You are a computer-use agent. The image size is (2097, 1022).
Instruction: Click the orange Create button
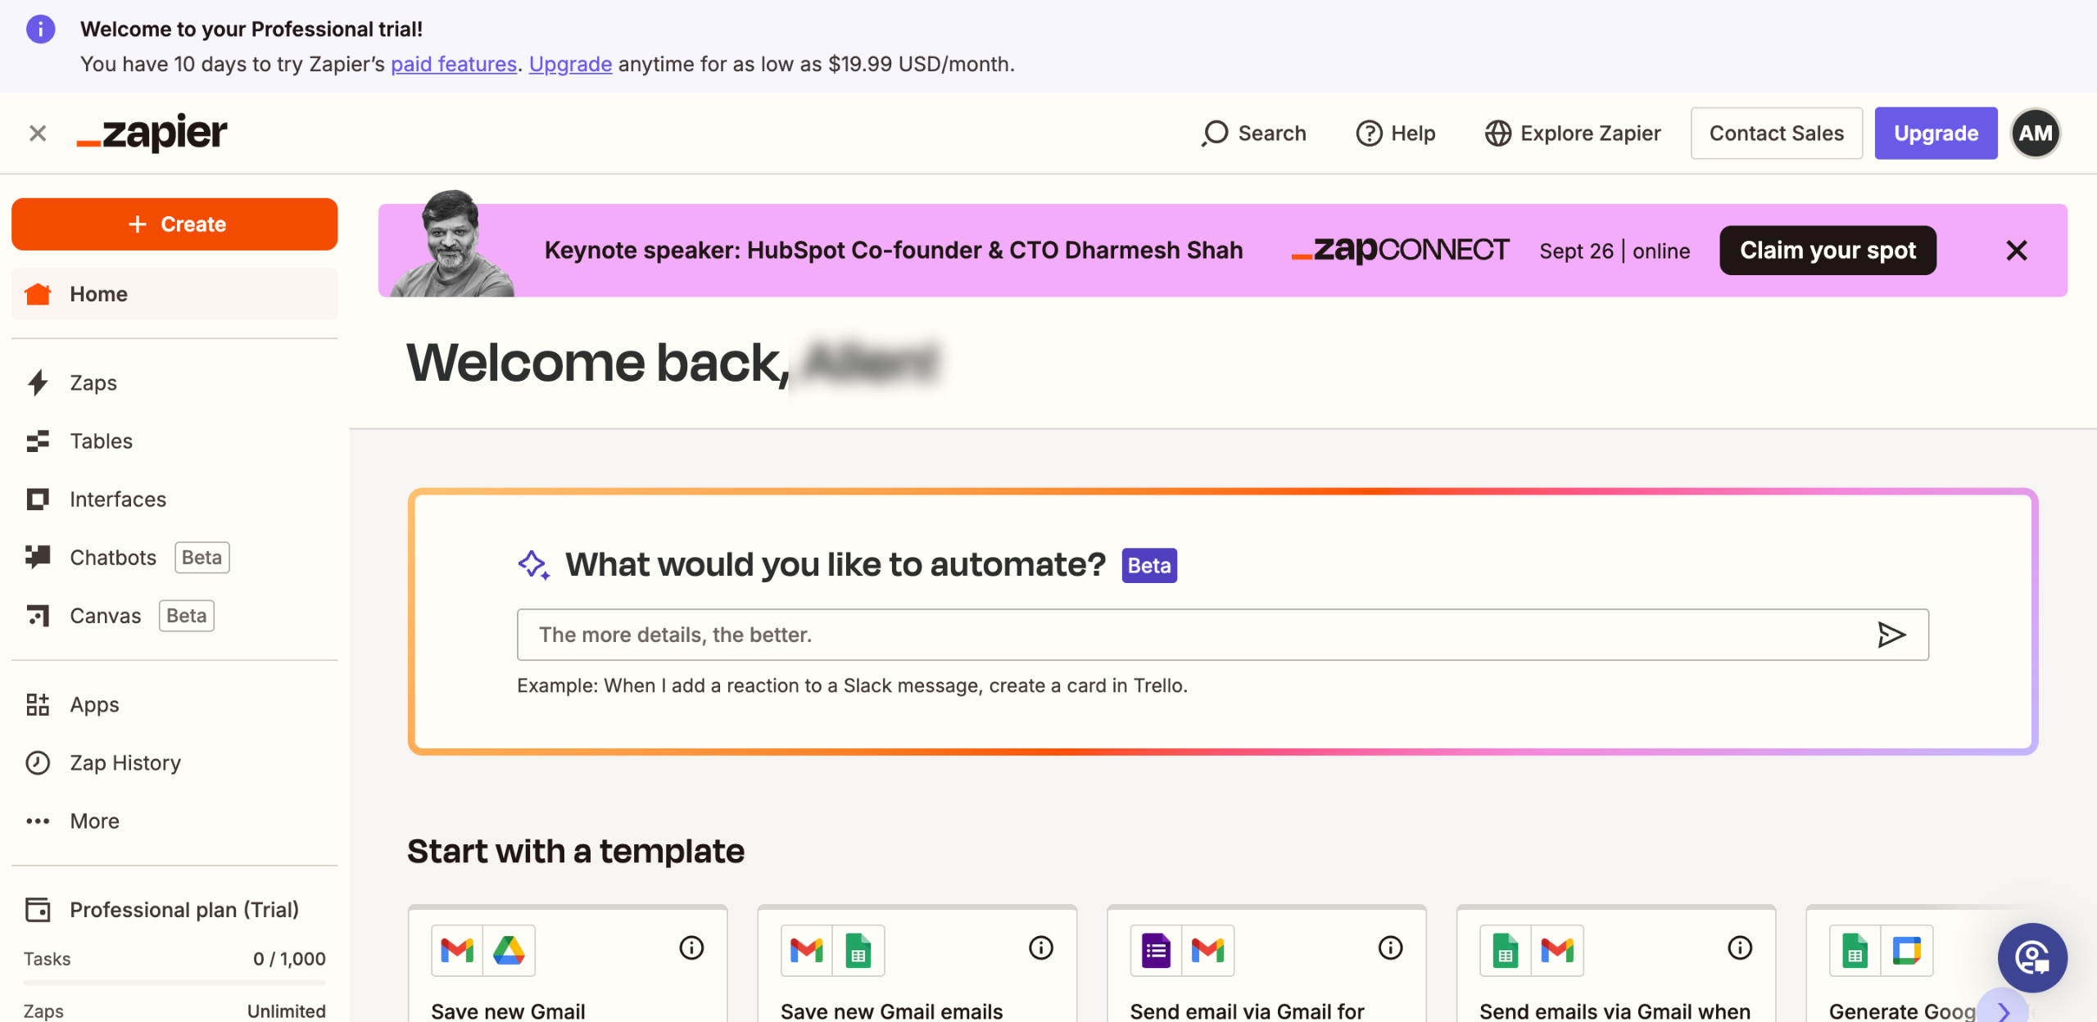pos(174,224)
